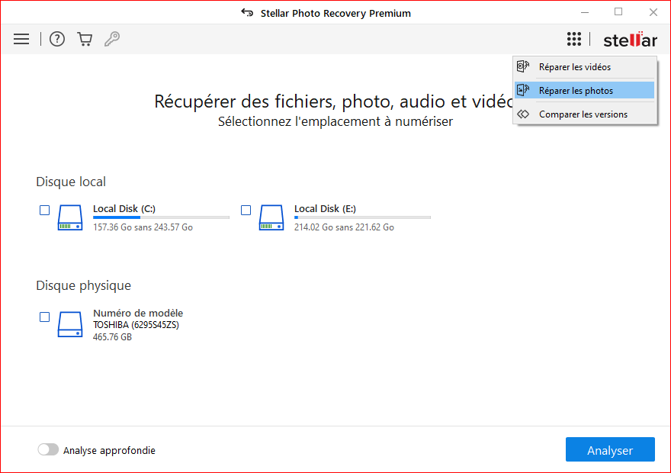Click the activation key icon

(112, 39)
